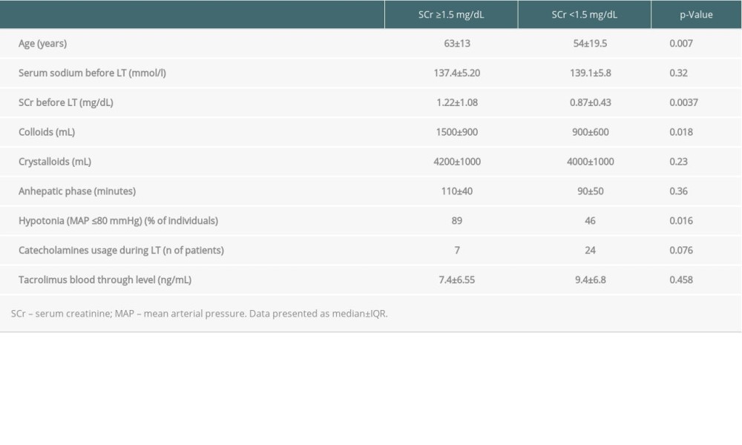
Task: Click the value '24' in Catecholamines row
Action: tap(590, 250)
